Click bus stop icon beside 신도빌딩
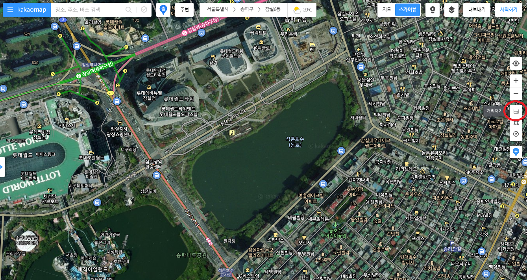527x280 pixels. pos(482,251)
